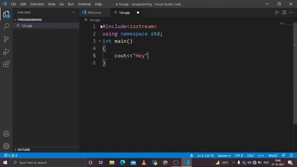Image resolution: width=297 pixels, height=167 pixels.
Task: Open the taskbar clock and date
Action: (x=278, y=162)
